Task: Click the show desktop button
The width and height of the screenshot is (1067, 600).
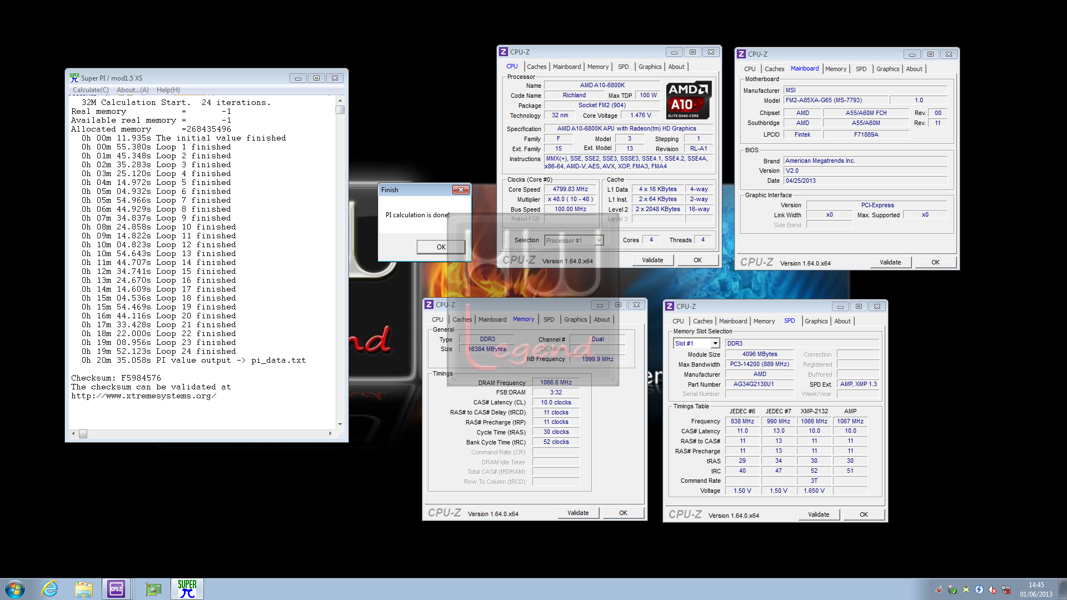Action: click(x=1063, y=589)
